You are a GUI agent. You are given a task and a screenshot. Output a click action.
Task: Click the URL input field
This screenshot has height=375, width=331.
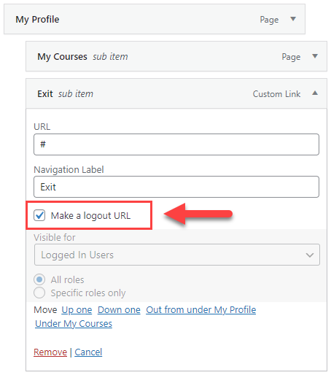click(176, 144)
